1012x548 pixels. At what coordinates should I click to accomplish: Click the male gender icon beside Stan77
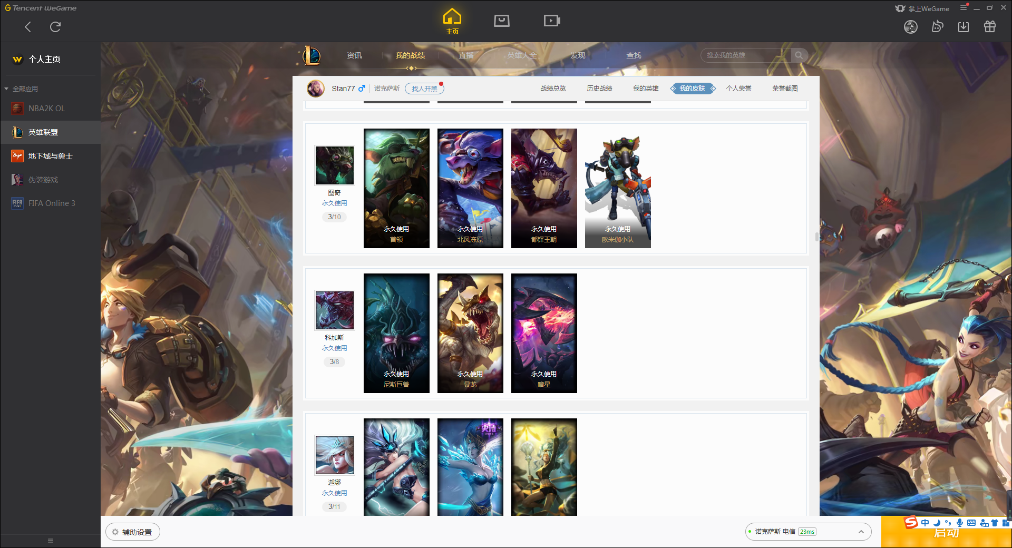click(362, 89)
